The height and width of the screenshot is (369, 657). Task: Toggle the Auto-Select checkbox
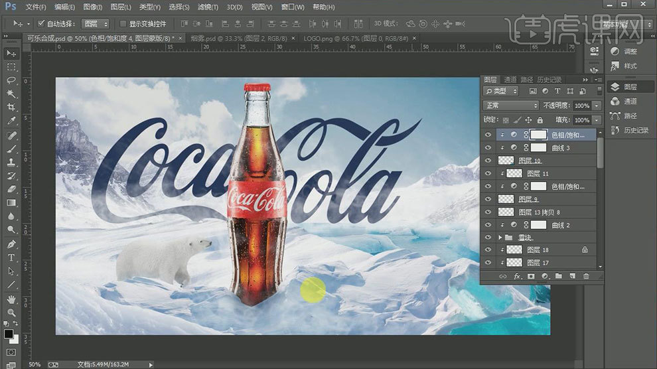pos(40,23)
